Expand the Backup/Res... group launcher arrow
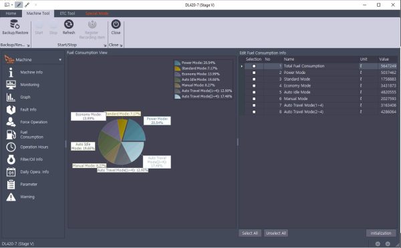401x248 pixels. [x=28, y=46]
